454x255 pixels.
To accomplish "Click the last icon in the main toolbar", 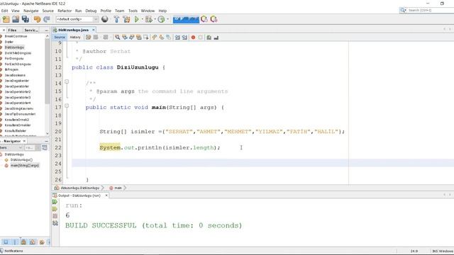I will 214,19.
